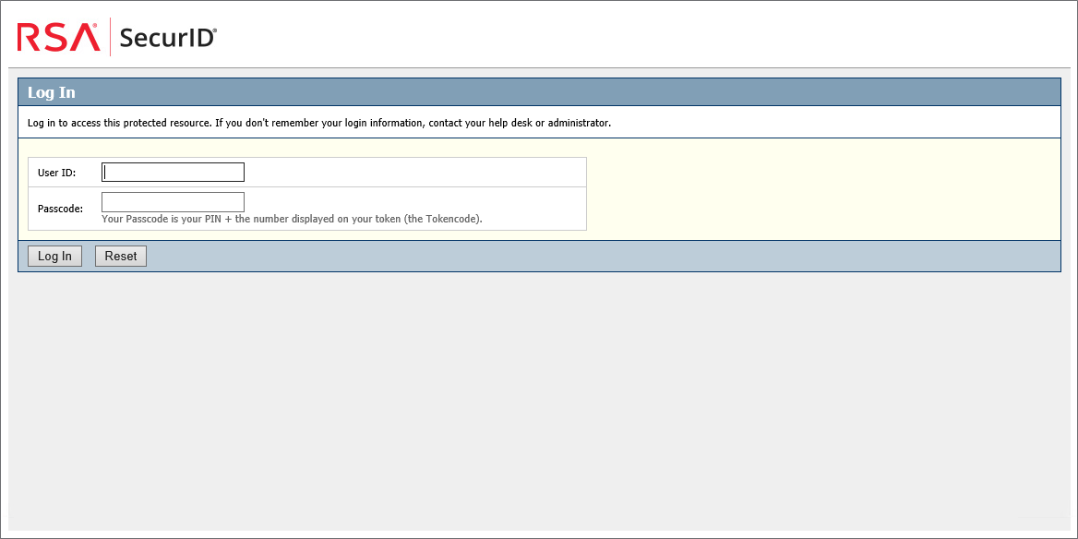Click the empty space right of the Log In title
This screenshot has width=1078, height=539.
554,93
